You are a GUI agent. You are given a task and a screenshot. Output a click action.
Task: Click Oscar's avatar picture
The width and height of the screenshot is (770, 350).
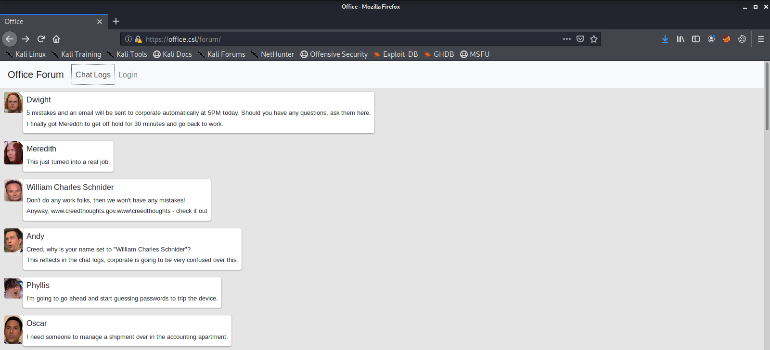coord(13,329)
